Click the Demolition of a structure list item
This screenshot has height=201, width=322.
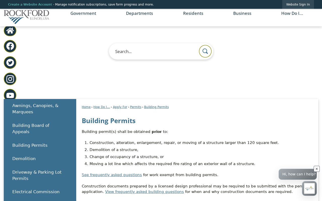pyautogui.click(x=114, y=150)
